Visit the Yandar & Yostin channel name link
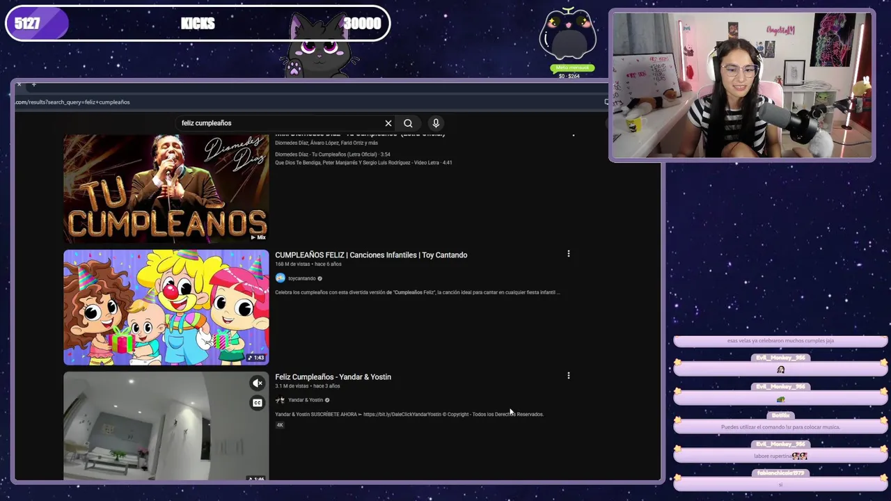 [x=306, y=400]
